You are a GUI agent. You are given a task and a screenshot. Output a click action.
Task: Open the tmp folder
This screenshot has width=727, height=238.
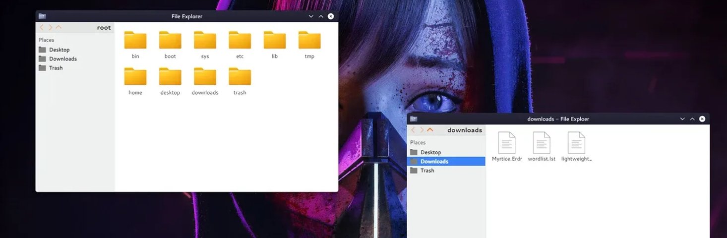coord(309,40)
